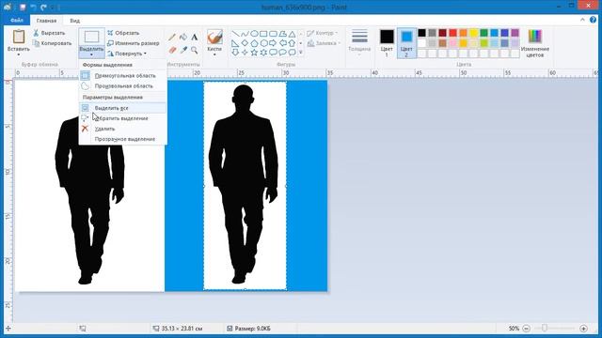Screen dimensions: 602x338
Task: Choose Выделить все from the menu
Action: (123, 108)
